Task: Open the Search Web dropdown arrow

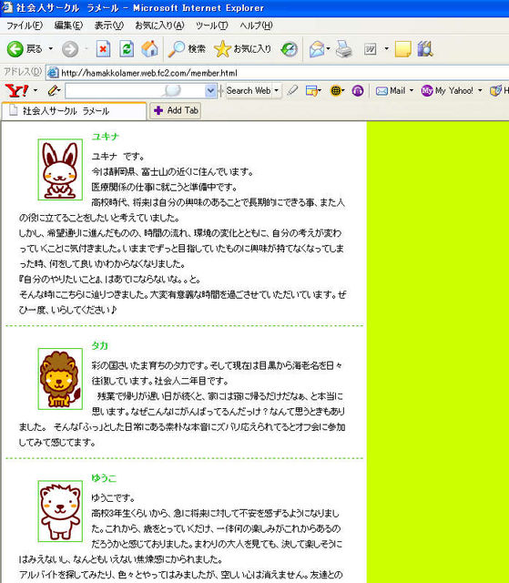Action: click(x=276, y=90)
